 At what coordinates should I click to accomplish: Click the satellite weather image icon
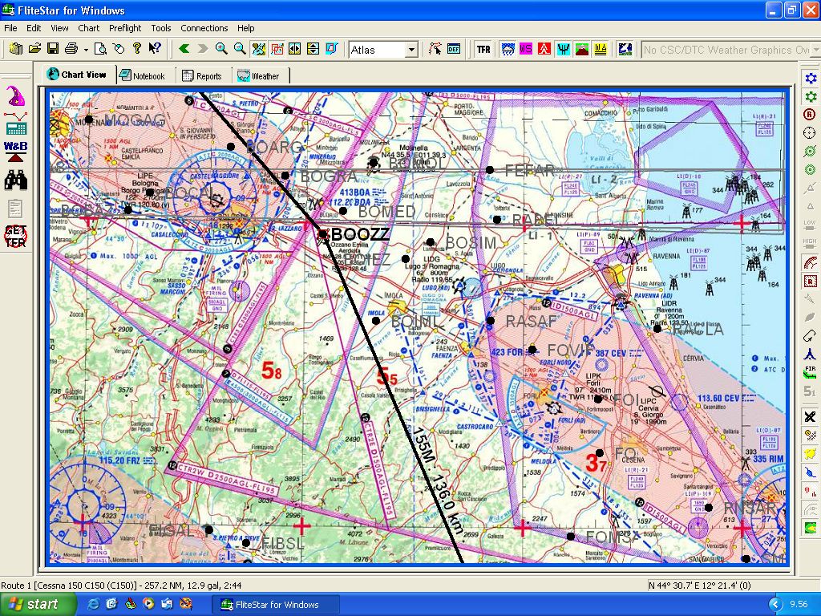pyautogui.click(x=625, y=49)
